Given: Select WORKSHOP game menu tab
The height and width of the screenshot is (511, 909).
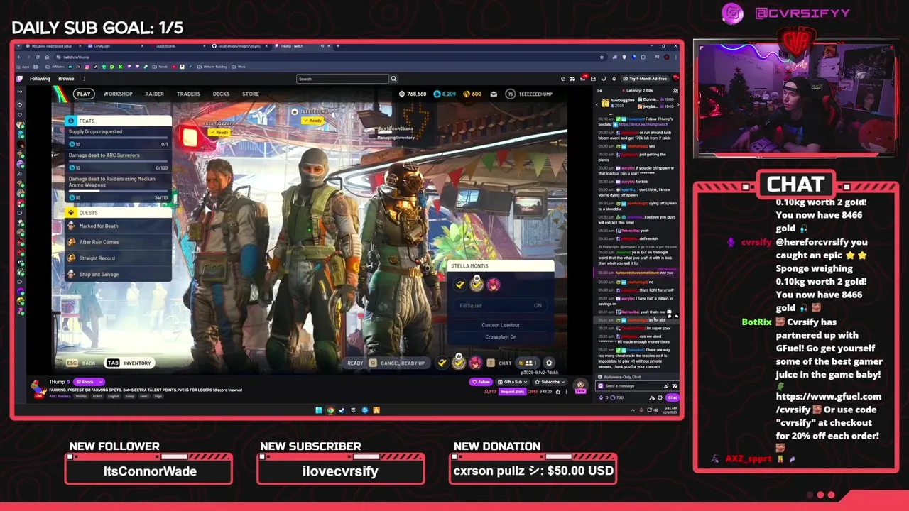Looking at the screenshot, I should (118, 94).
